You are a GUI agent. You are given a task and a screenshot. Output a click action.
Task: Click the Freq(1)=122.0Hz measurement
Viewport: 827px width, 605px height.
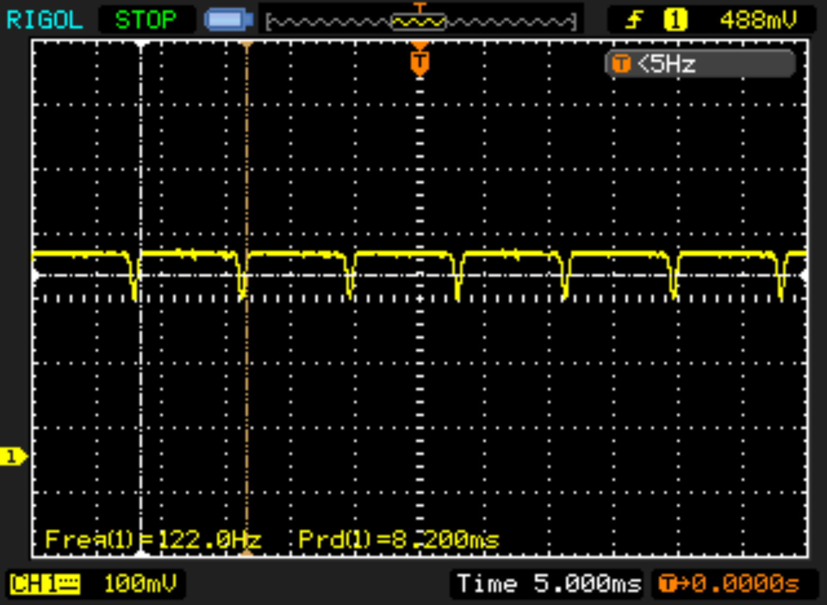point(153,540)
